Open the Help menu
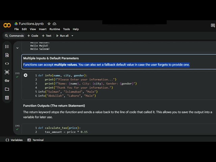Image resolution: width=216 pixels, height=162 pixels. (76, 29)
